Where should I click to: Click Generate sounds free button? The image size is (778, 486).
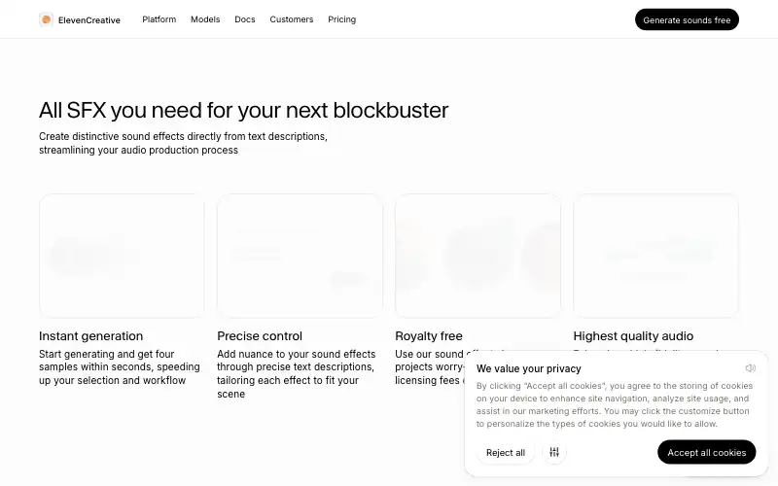pos(687,19)
